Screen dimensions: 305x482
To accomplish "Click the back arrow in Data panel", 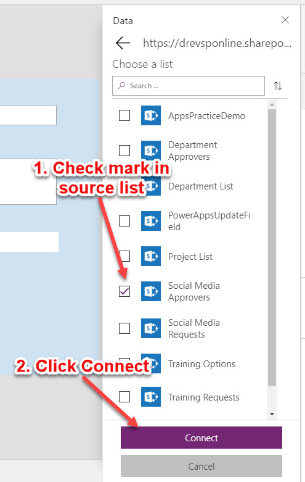I will tap(123, 43).
